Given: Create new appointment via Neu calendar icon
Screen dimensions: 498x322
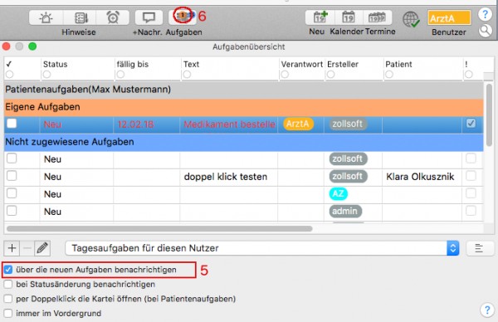Looking at the screenshot, I should [320, 17].
